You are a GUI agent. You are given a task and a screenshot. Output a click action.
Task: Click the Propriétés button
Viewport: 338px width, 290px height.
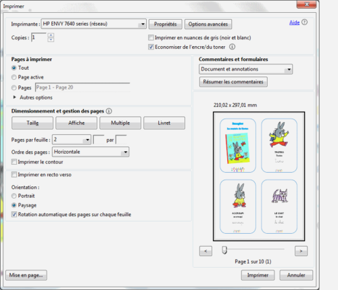tap(166, 24)
